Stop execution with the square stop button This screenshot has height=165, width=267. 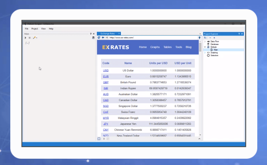[29, 38]
